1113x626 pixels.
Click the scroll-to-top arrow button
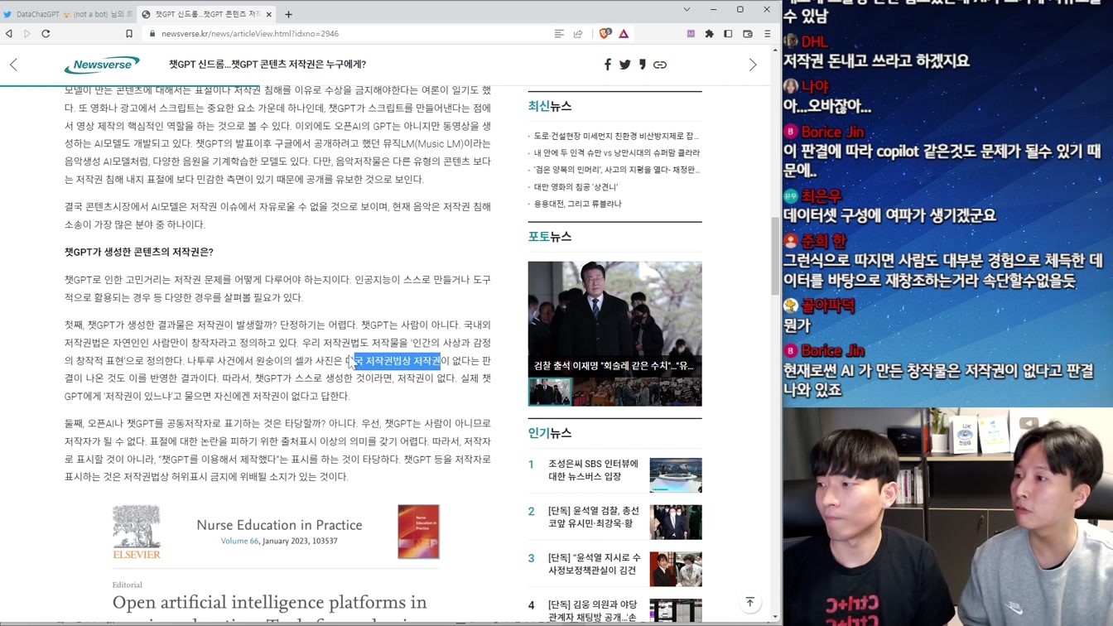[750, 603]
